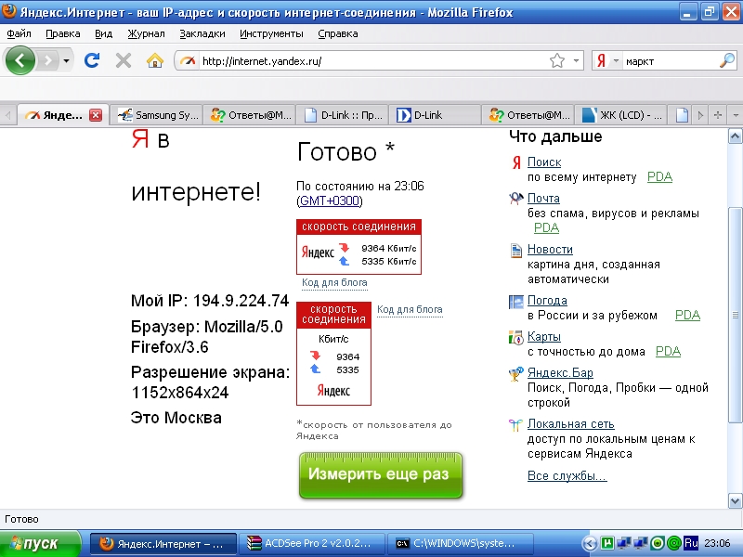
Task: Click the news icon beside Новости
Action: click(515, 250)
